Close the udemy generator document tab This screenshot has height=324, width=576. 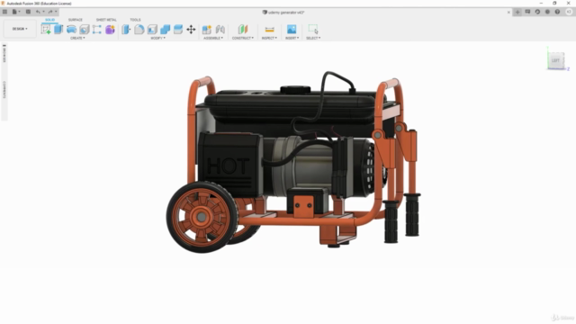[508, 12]
